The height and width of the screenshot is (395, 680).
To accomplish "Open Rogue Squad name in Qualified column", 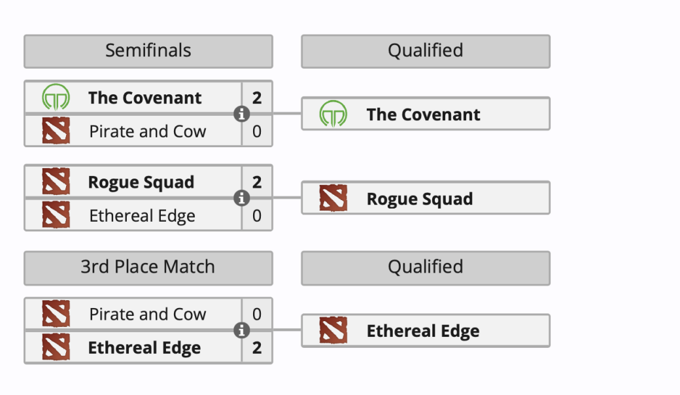I will 420,199.
